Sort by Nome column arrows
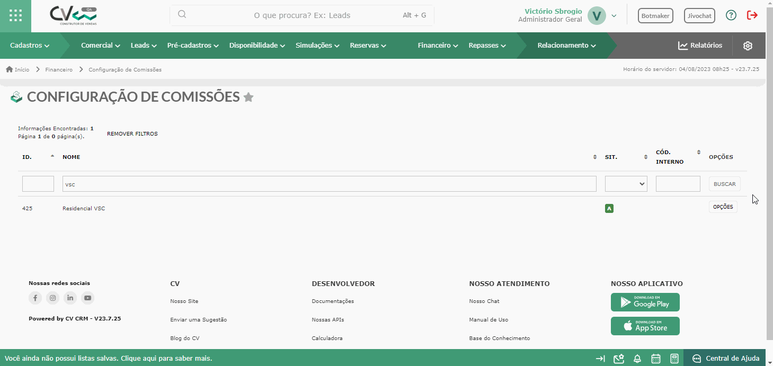This screenshot has height=366, width=773. 595,157
